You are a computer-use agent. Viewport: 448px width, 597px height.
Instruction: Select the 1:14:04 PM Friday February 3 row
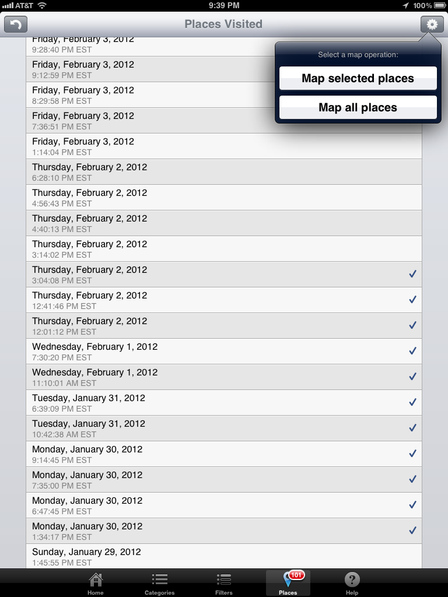(x=224, y=146)
